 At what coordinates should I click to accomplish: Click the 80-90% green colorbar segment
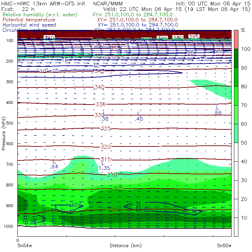(236, 77)
